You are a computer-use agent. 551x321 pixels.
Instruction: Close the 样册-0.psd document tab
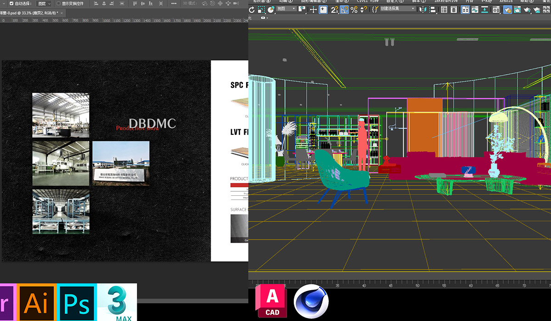pos(62,13)
